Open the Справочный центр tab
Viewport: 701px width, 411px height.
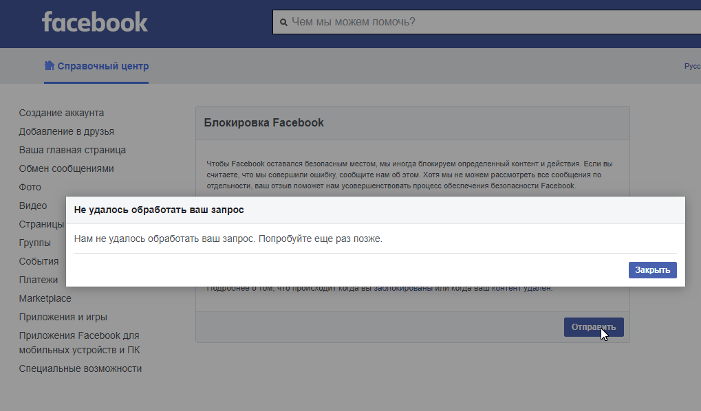tap(96, 66)
